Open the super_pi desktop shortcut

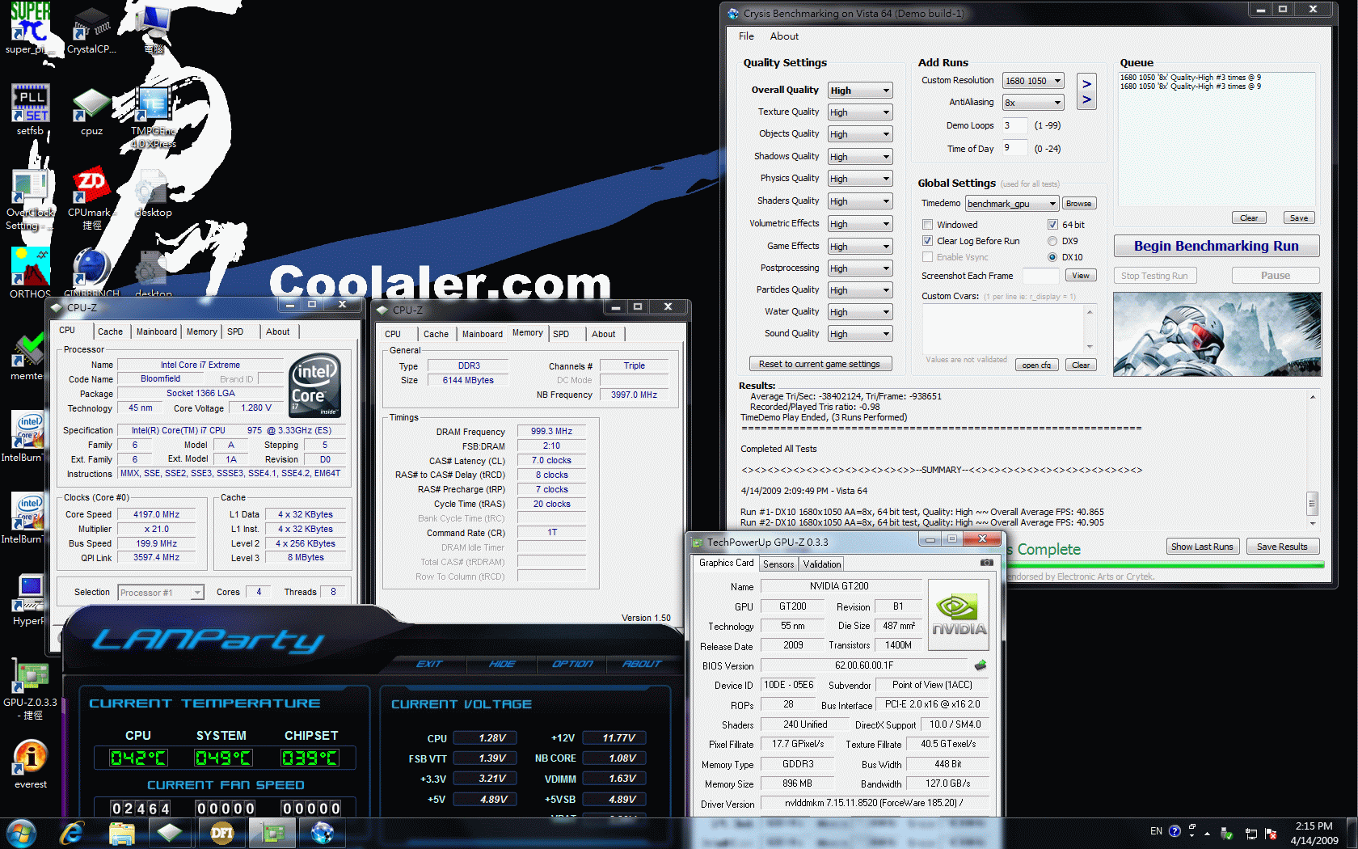click(30, 28)
